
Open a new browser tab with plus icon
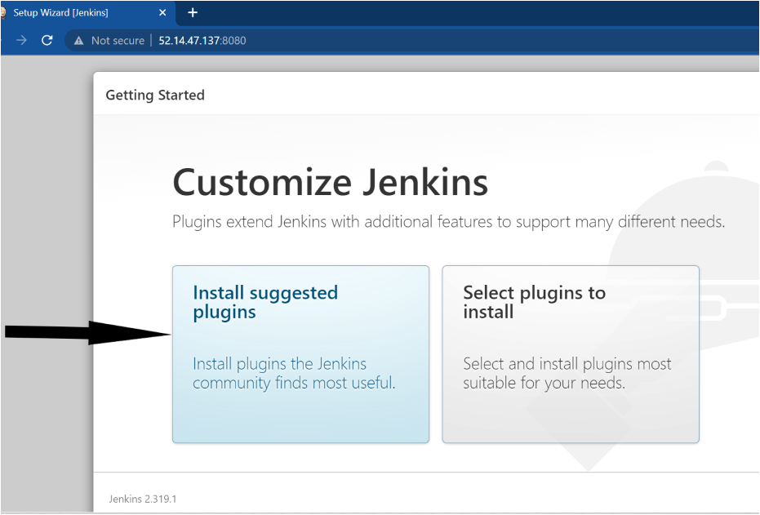[193, 12]
